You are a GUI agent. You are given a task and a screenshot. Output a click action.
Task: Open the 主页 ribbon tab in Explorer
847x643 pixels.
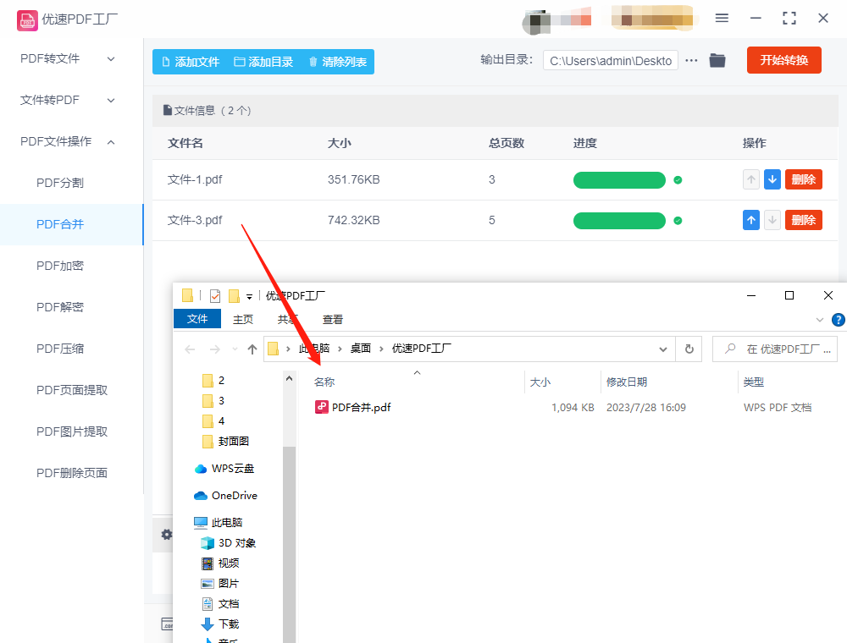(242, 319)
